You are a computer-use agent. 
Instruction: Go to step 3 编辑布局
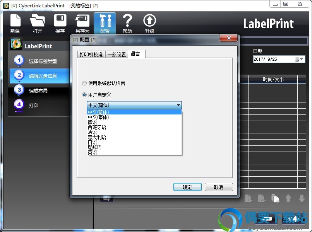[39, 90]
